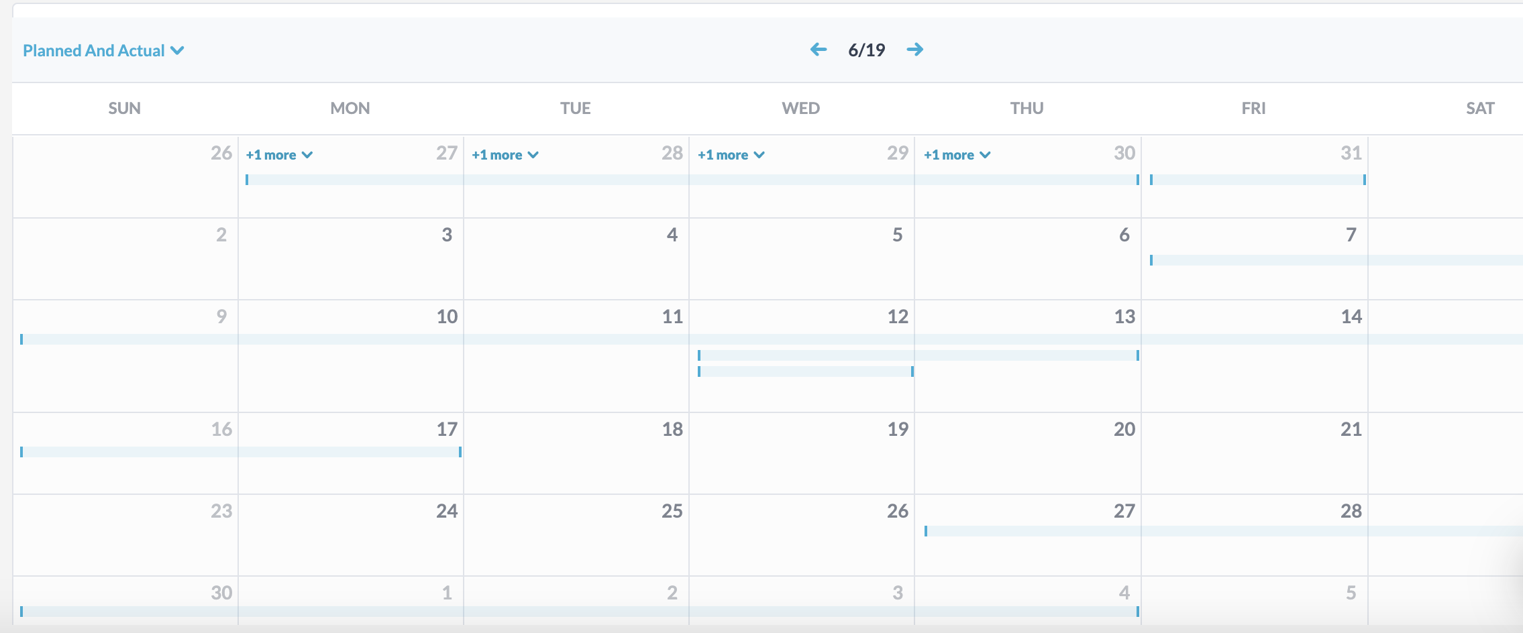Click the SAT column header
Image resolution: width=1523 pixels, height=633 pixels.
point(1480,109)
